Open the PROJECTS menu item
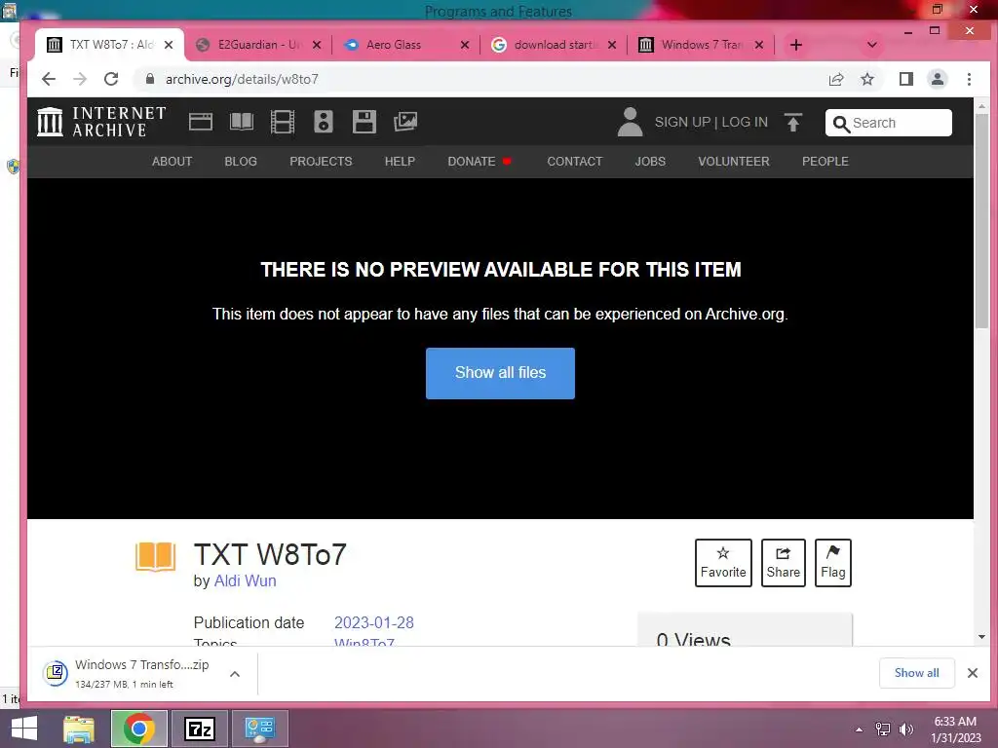 pyautogui.click(x=321, y=162)
